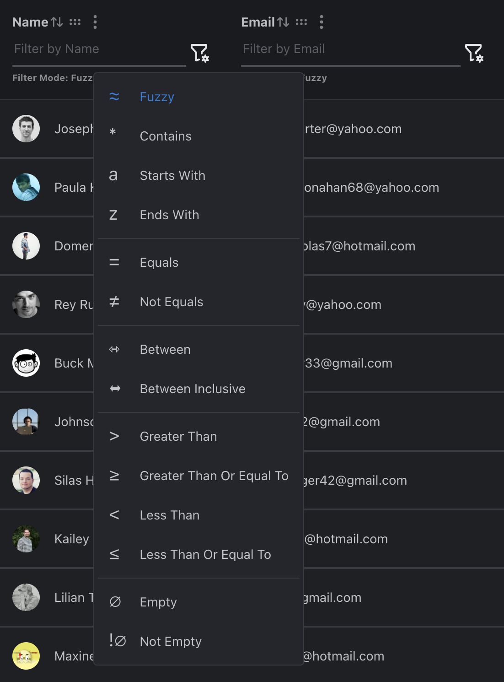
Task: Pick the Not Equals filter mode
Action: [172, 302]
